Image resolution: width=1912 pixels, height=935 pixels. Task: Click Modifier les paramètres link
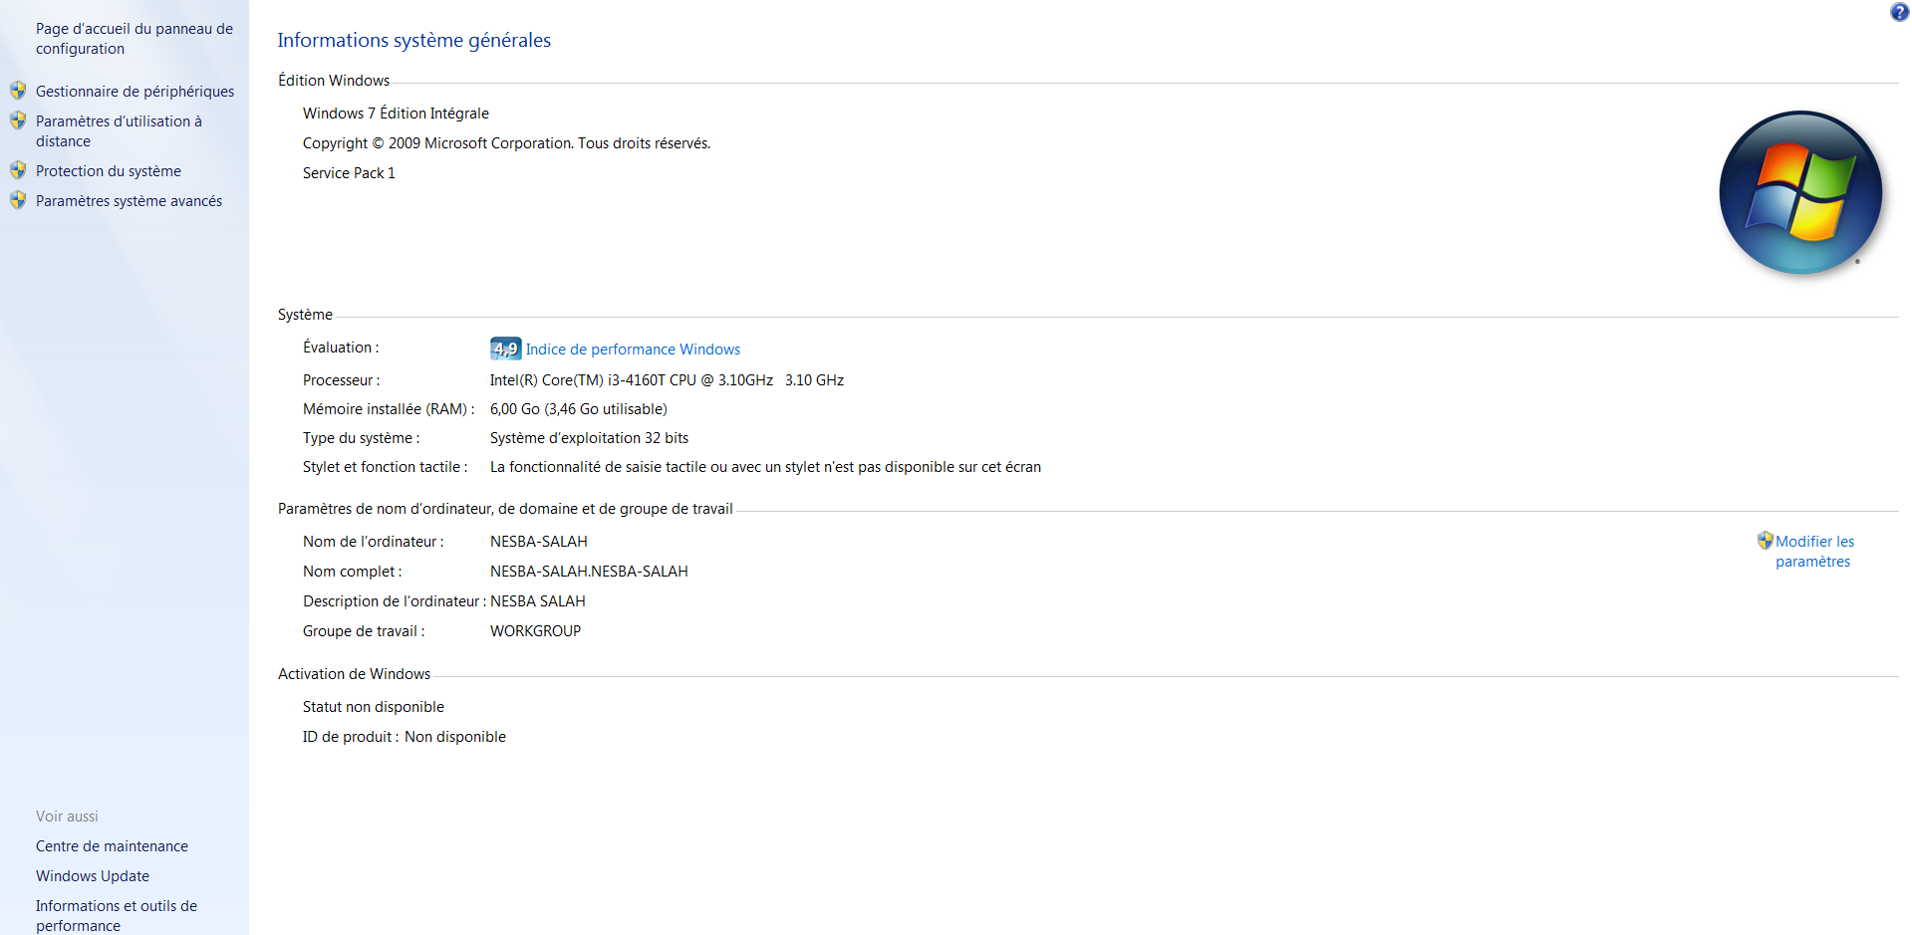[x=1814, y=552]
